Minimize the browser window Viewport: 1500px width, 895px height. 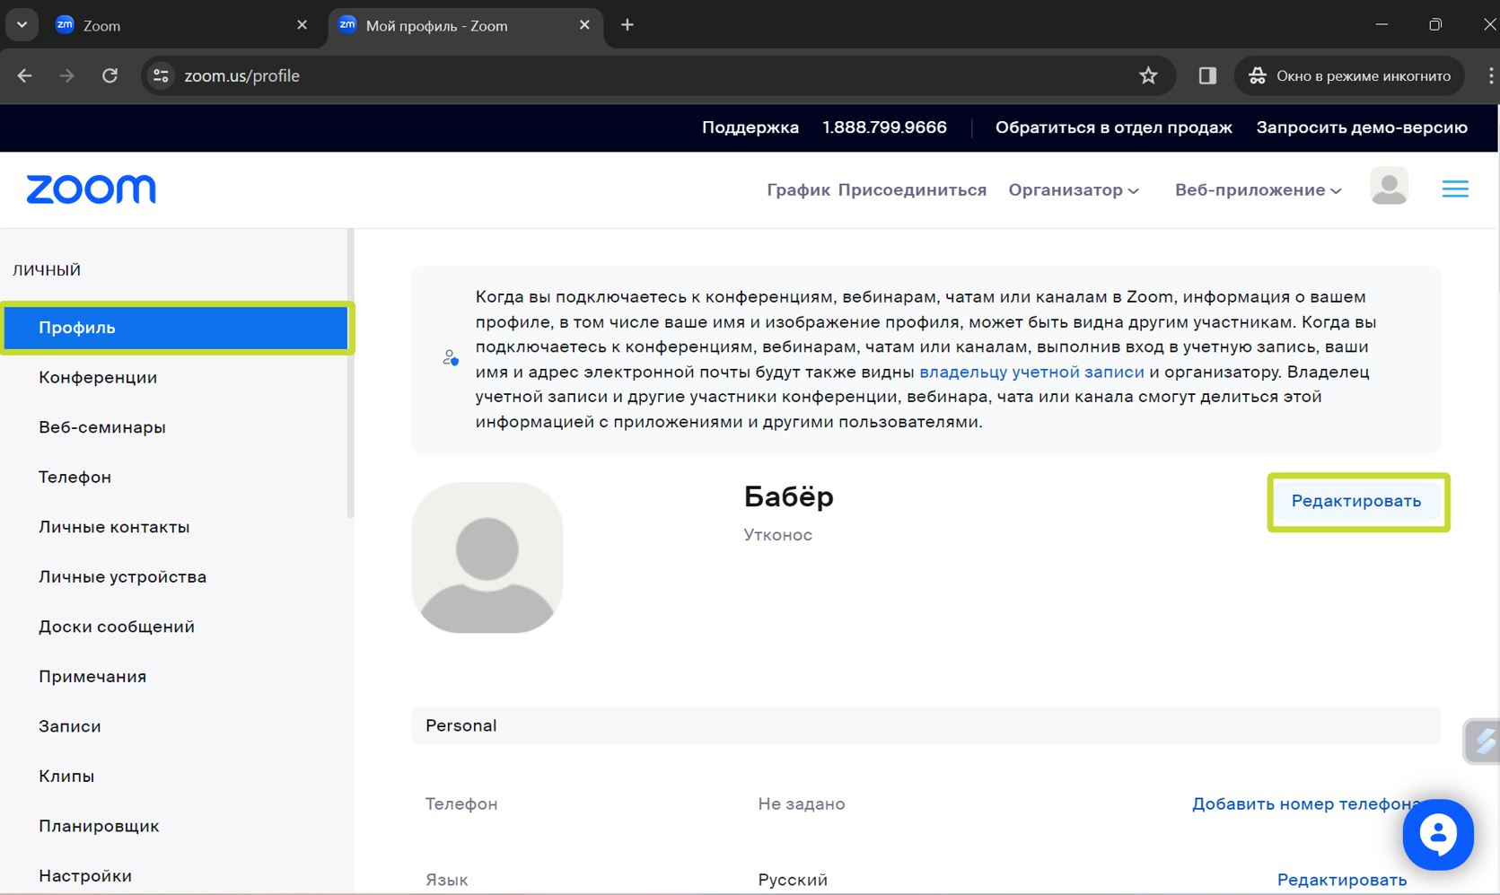point(1382,25)
